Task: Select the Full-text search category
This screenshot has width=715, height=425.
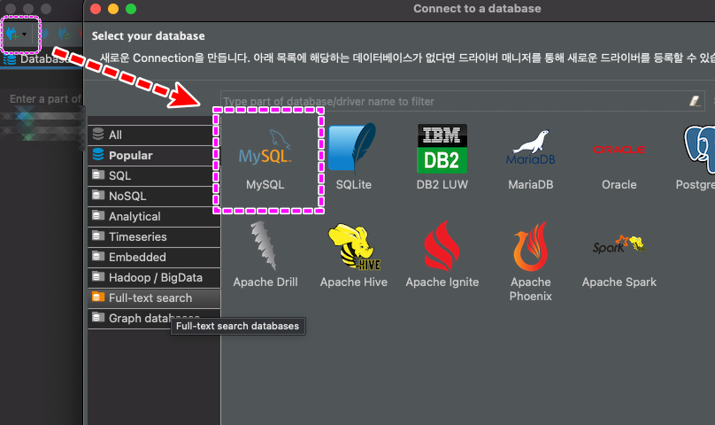Action: 154,297
